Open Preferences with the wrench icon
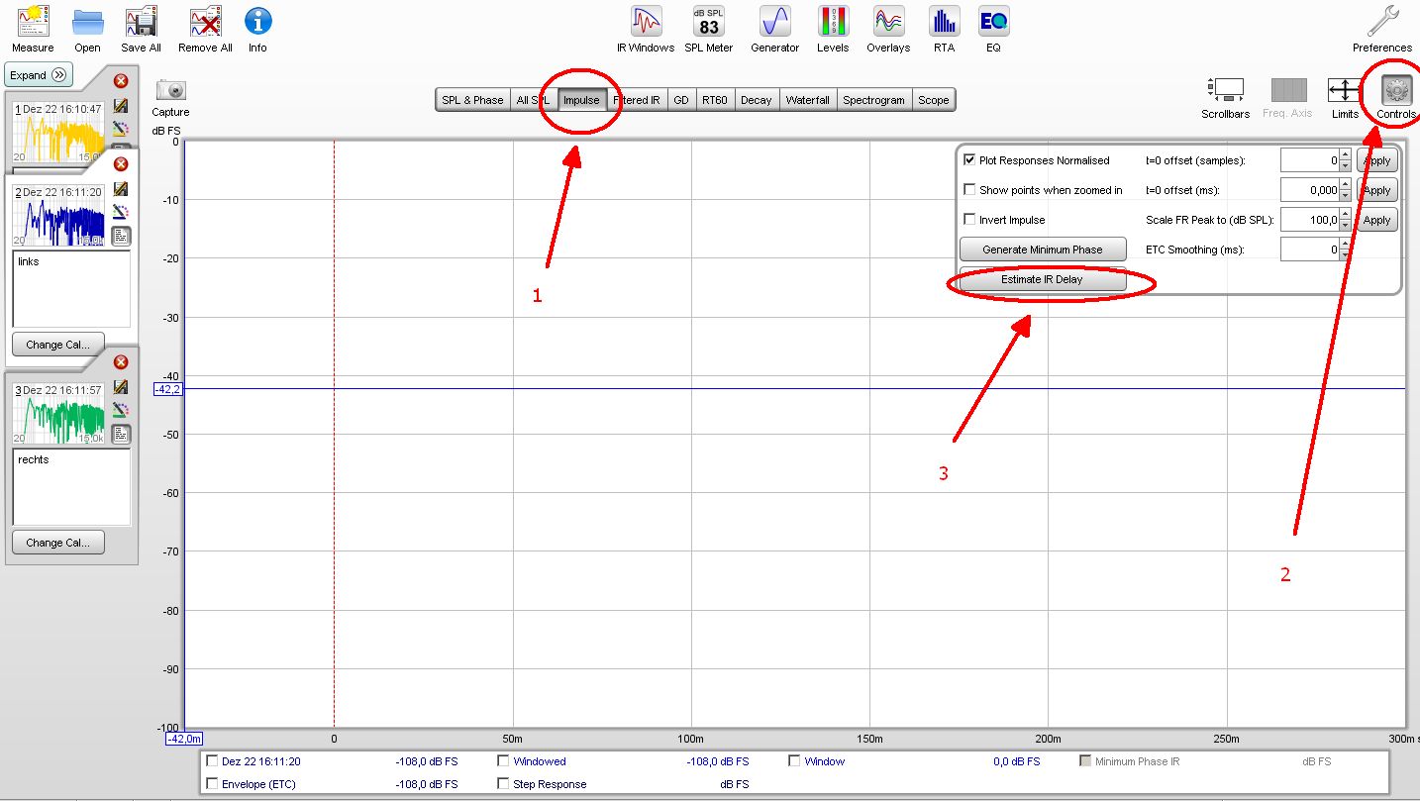Viewport: 1420px width, 801px height. (x=1382, y=29)
